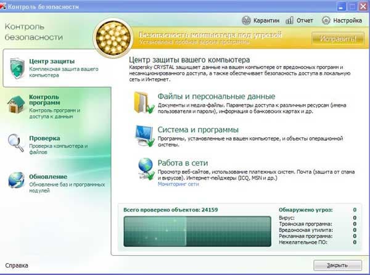Go to the Обновление section
Viewport: 370px width, 275px height.
[x=56, y=183]
